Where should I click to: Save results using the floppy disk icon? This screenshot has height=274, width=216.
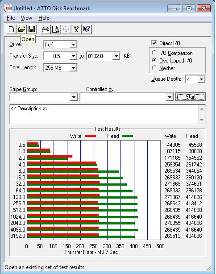coord(32,29)
